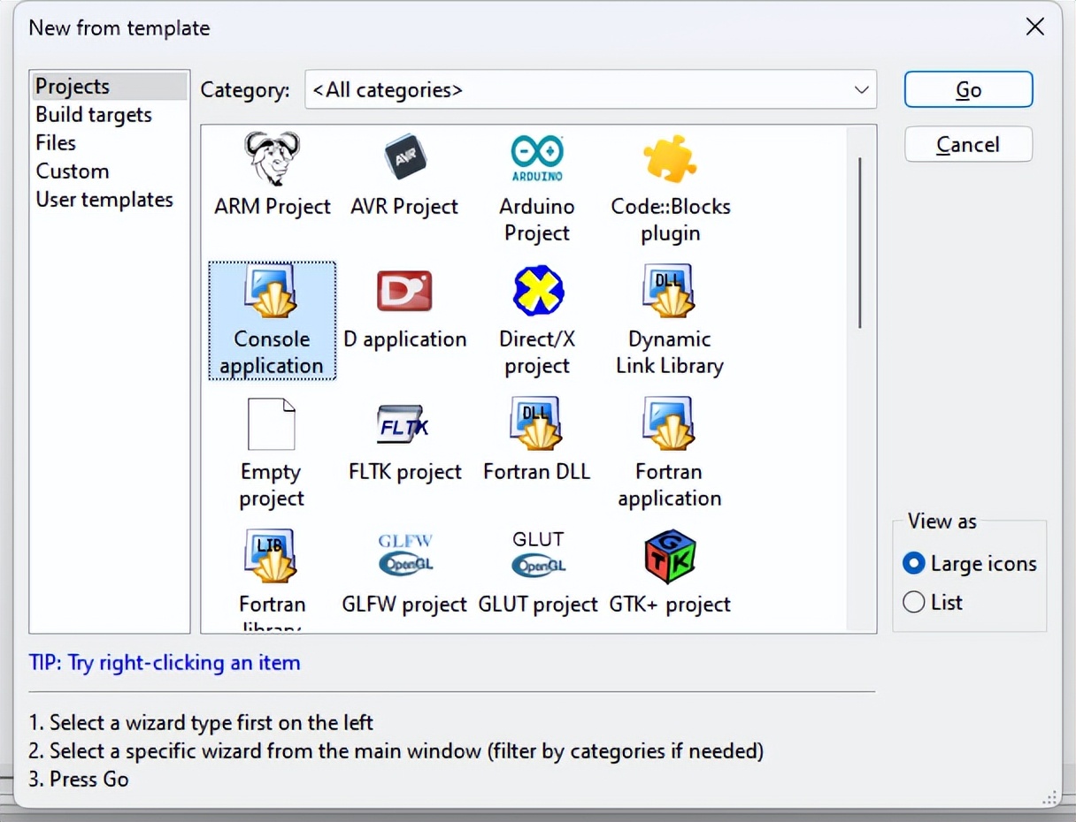
Task: Click the 'FLTK project' label text
Action: (405, 472)
